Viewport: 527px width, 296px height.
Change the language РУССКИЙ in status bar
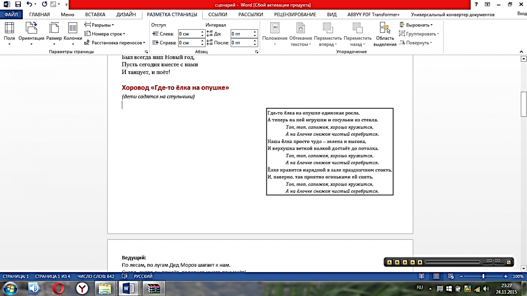pos(143,276)
